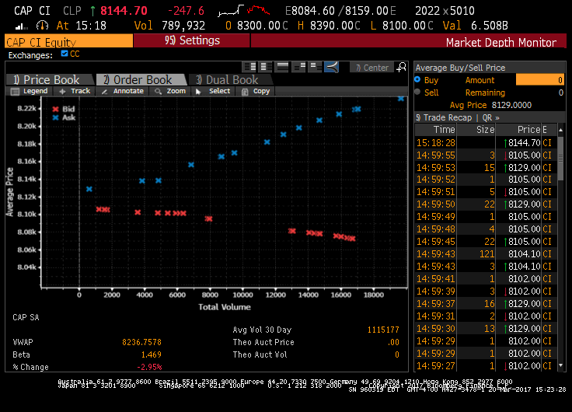Select the full-width rows layout icon
Image resolution: width=572 pixels, height=412 pixels.
click(283, 67)
